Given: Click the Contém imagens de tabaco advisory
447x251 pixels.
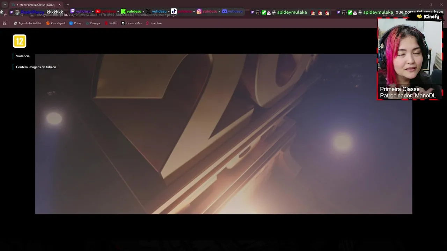Looking at the screenshot, I should pyautogui.click(x=36, y=67).
